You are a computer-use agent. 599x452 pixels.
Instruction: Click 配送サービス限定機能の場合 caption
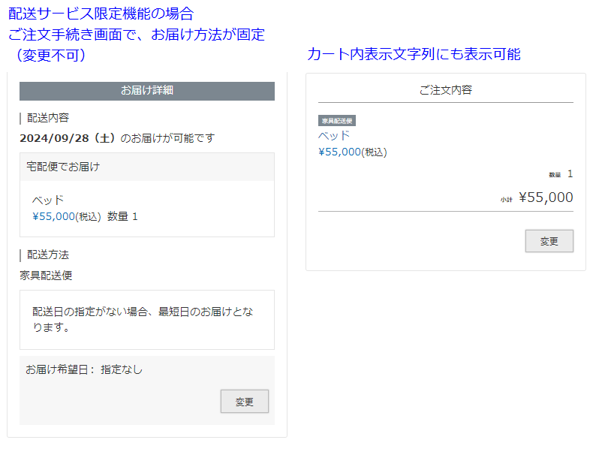101,14
